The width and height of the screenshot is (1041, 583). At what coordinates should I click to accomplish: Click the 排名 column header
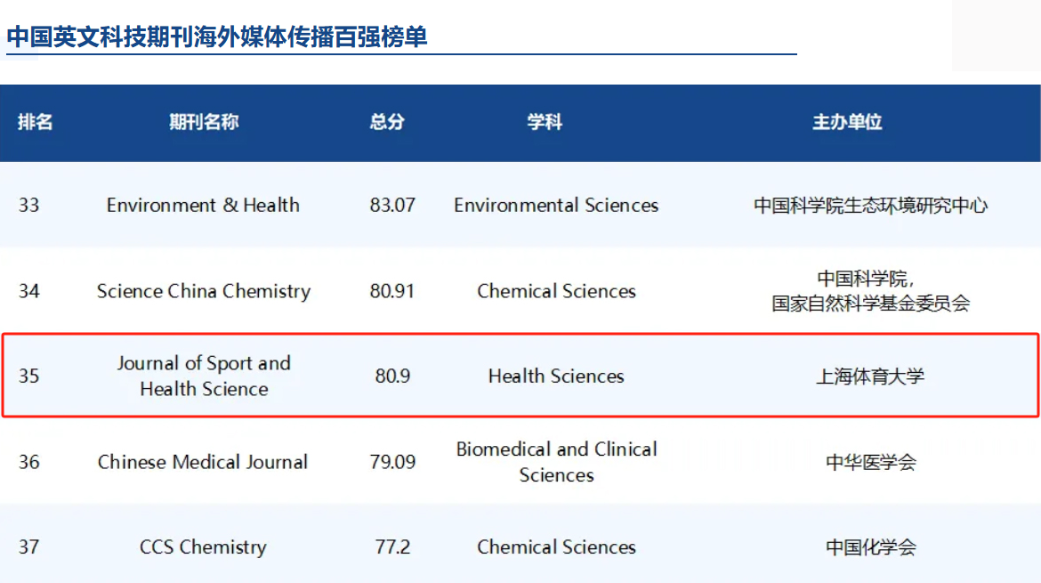coord(35,123)
